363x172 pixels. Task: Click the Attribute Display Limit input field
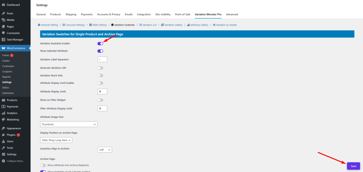pyautogui.click(x=102, y=92)
